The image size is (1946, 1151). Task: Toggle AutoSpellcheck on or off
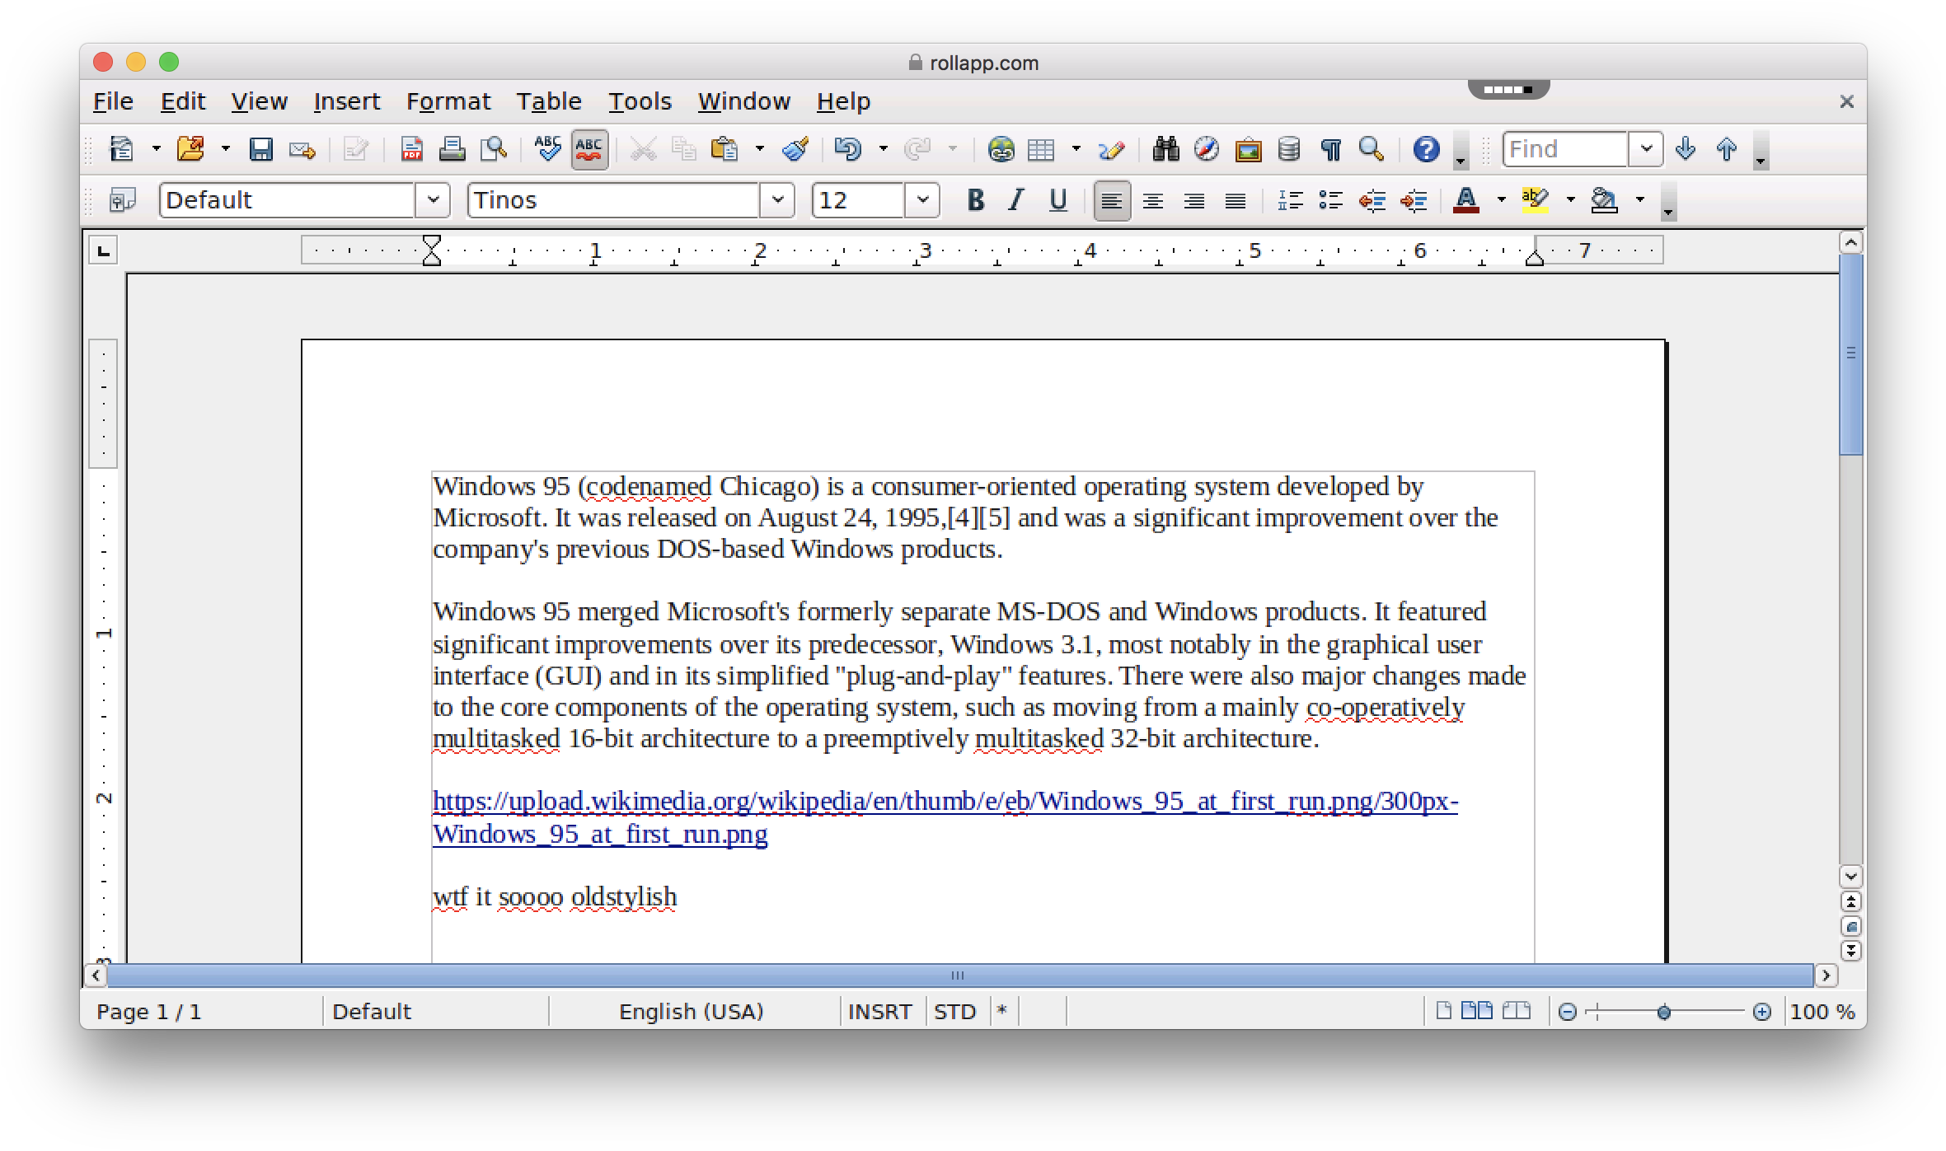[588, 149]
